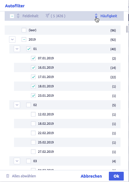Screen dimensions: 129x182
Task: Click Abbrechen to cancel filter
Action: (x=91, y=176)
